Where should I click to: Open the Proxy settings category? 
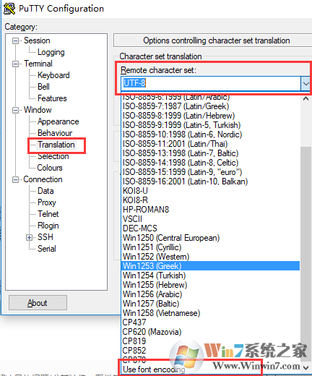coord(47,202)
